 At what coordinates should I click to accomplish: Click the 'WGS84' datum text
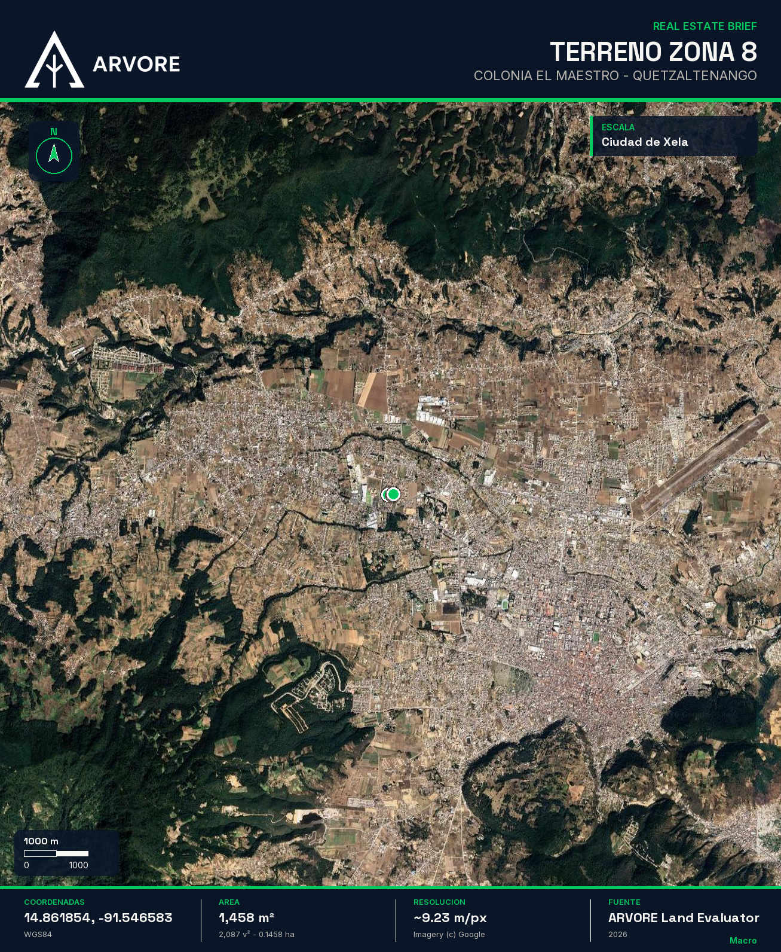tap(38, 934)
